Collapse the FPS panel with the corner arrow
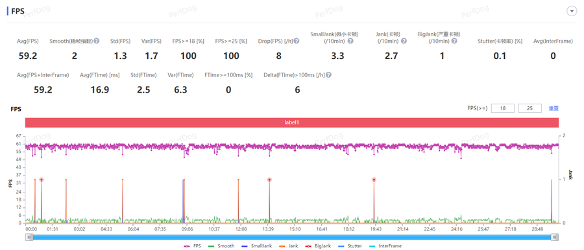584x250 pixels. [571, 12]
